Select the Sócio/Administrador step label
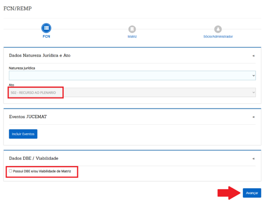The width and height of the screenshot is (264, 200). tap(218, 37)
